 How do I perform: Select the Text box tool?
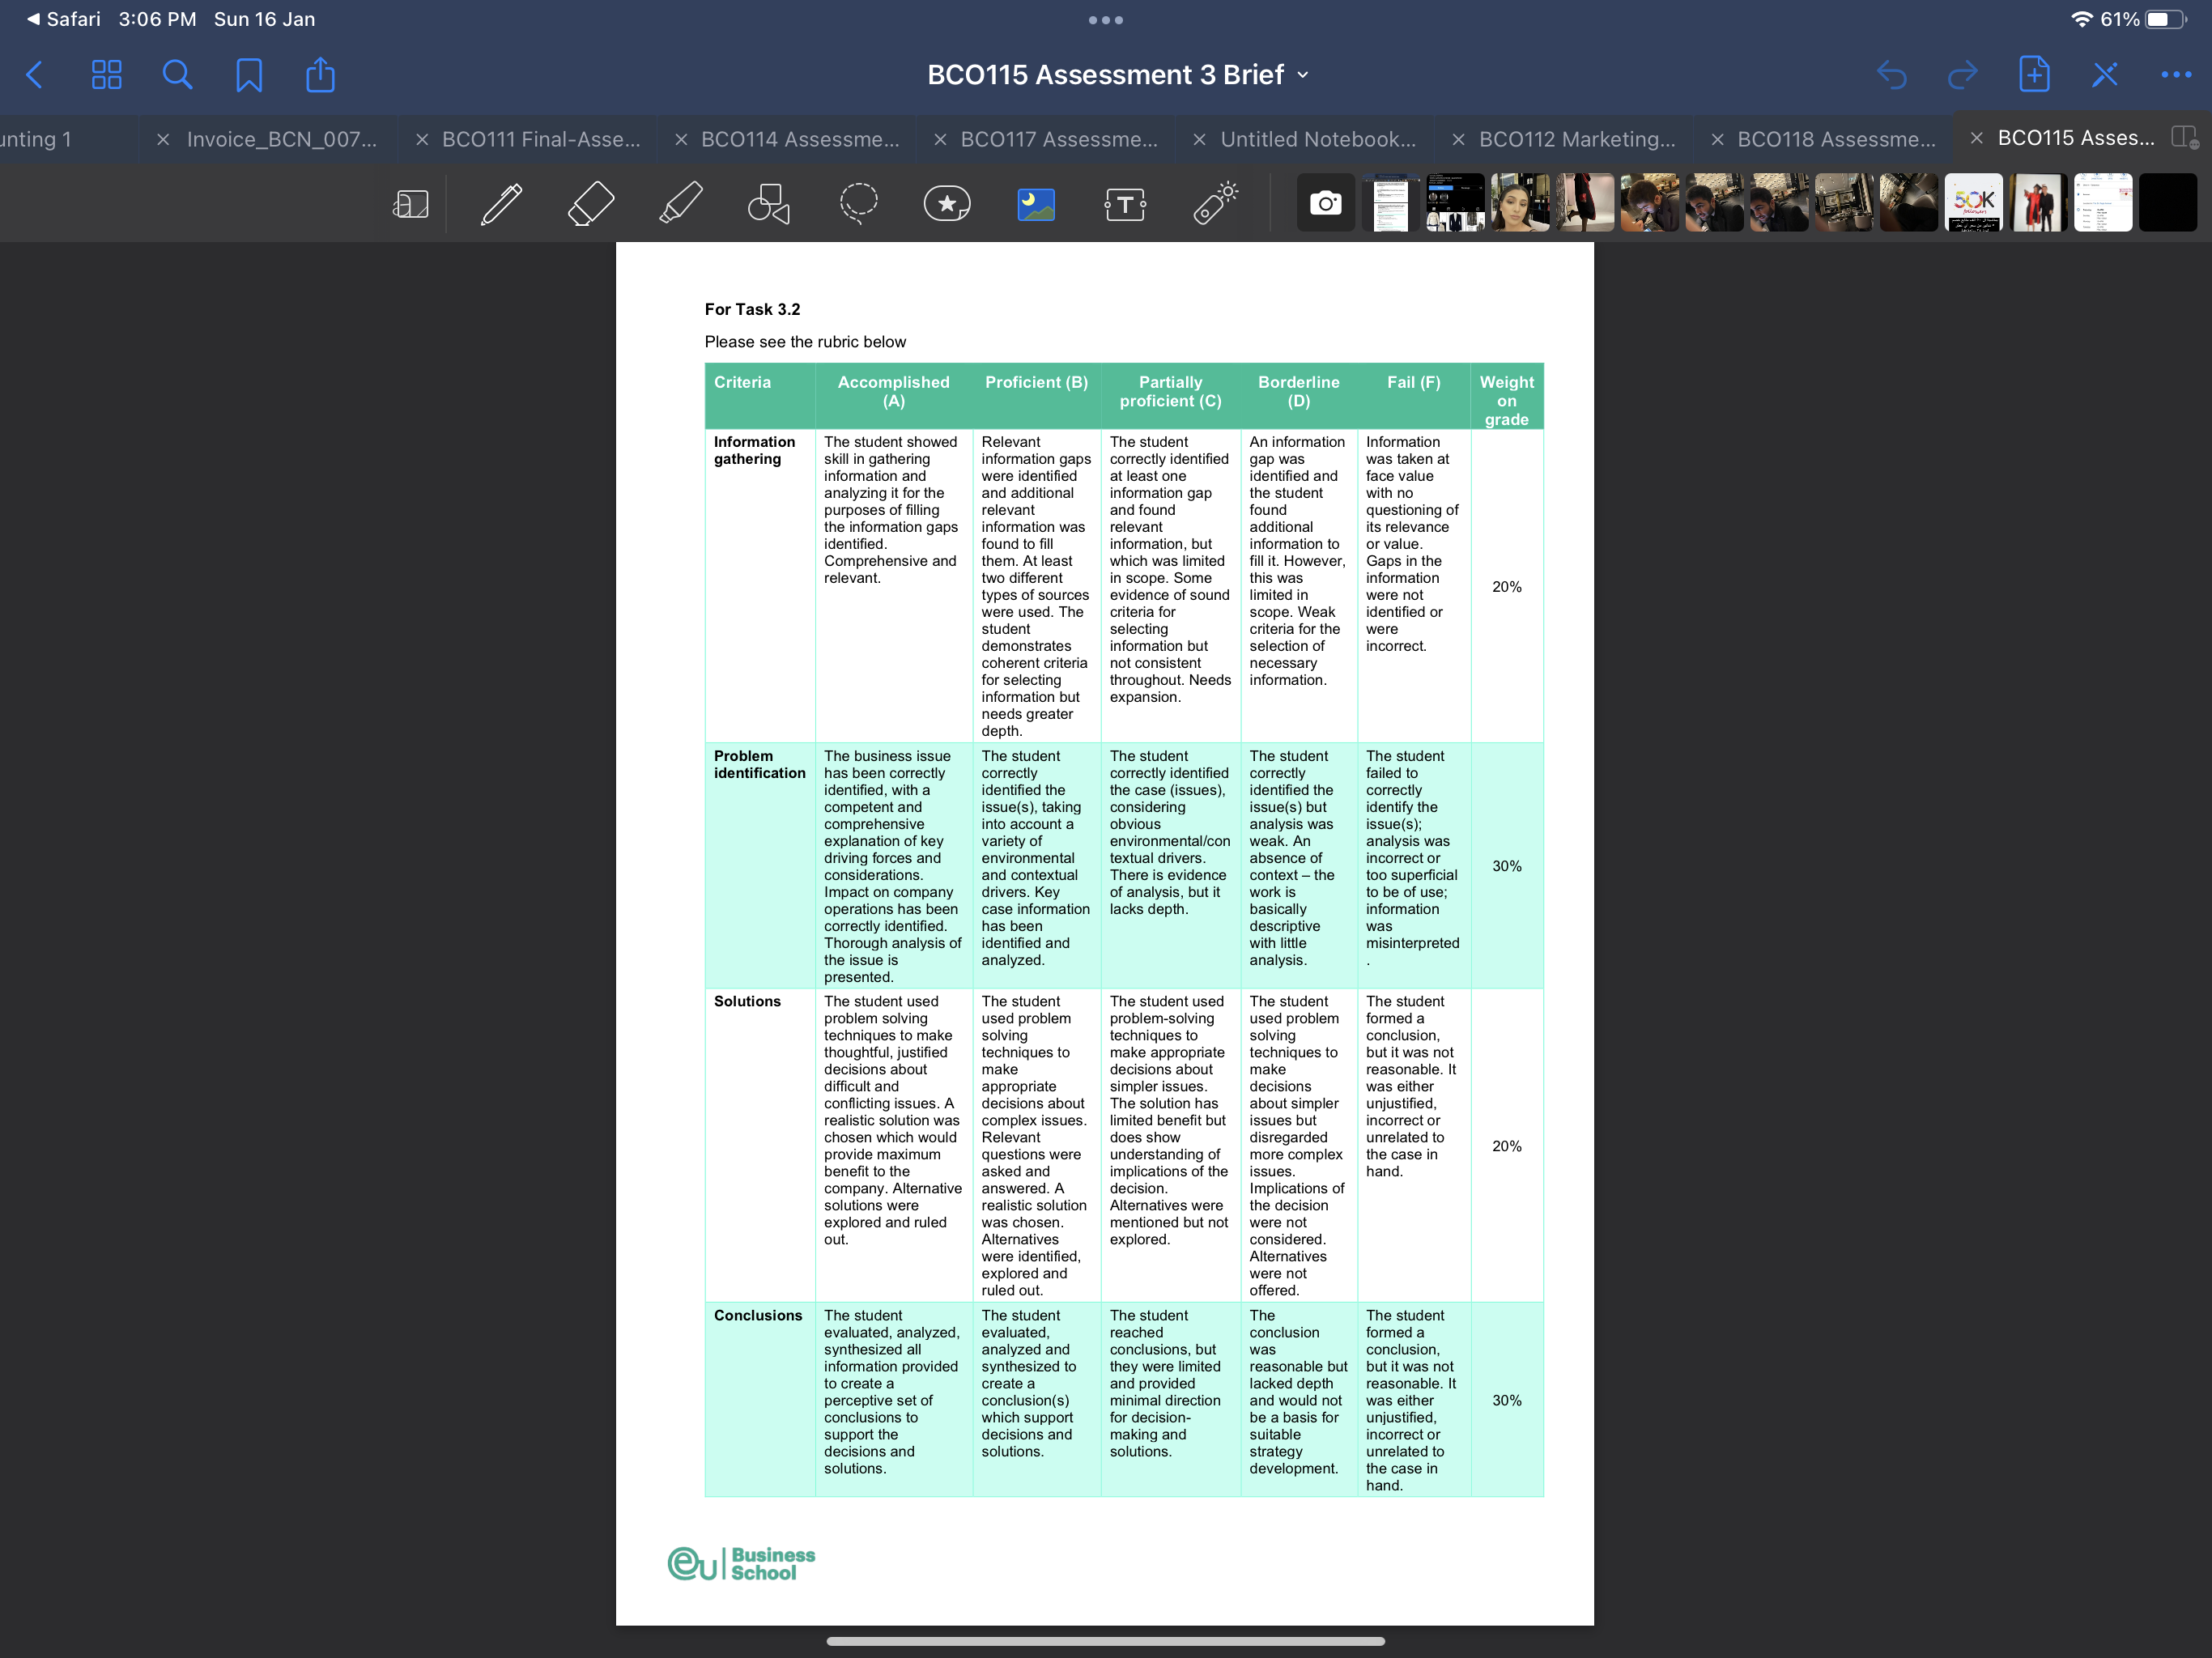pyautogui.click(x=1125, y=205)
